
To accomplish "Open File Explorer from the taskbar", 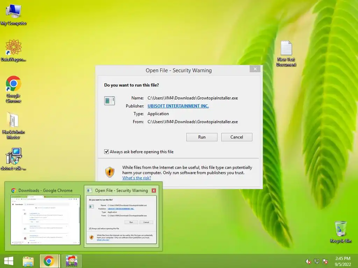I will [28, 261].
